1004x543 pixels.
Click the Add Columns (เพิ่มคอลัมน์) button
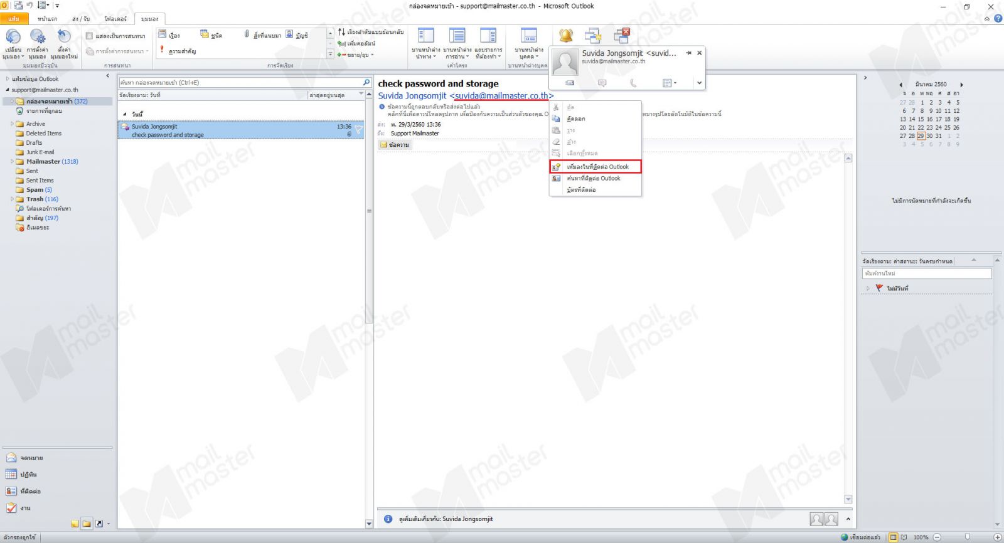(x=356, y=43)
